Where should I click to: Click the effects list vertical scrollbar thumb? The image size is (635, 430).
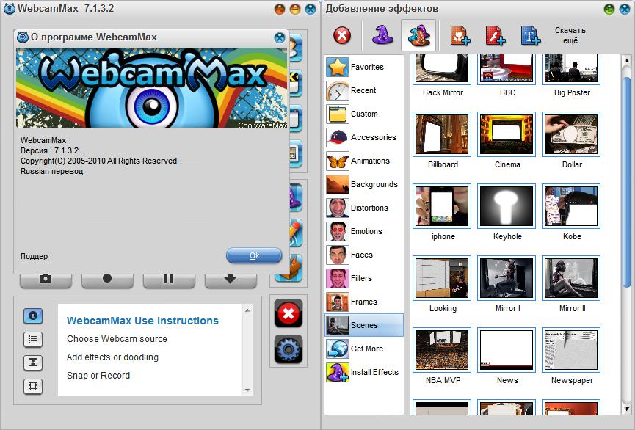(627, 181)
